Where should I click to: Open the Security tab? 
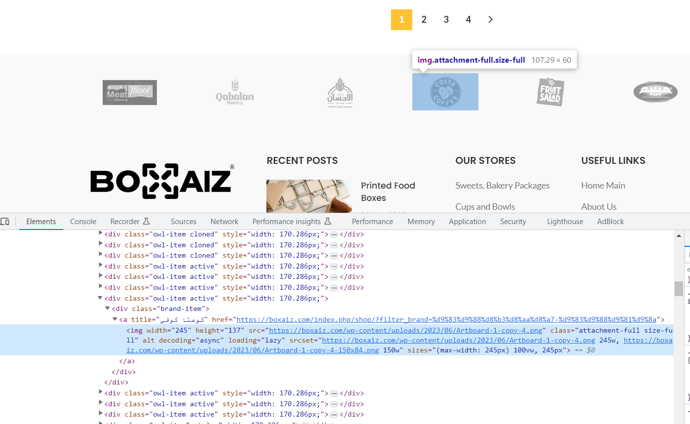point(513,222)
